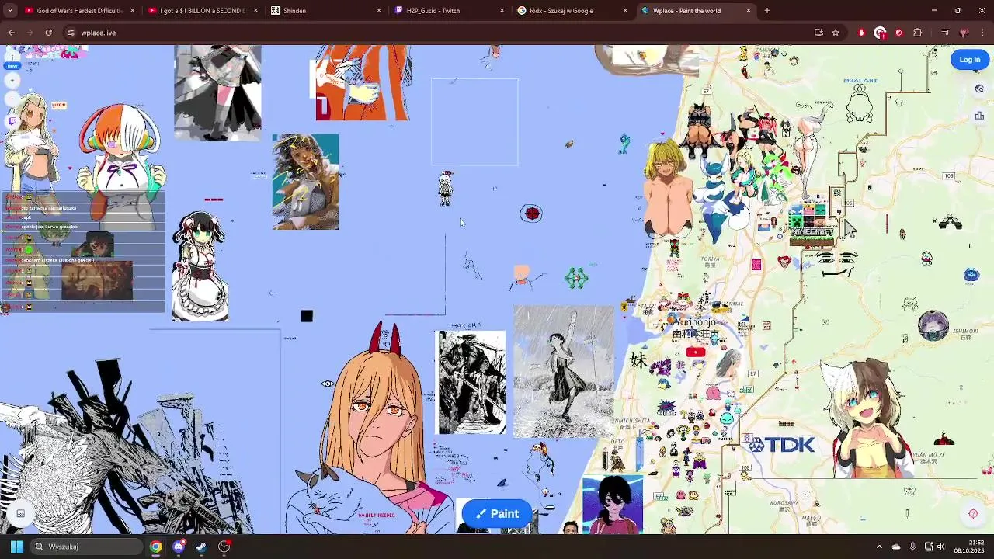View site information icon in address bar
Screen dimensions: 994x559
tap(71, 33)
